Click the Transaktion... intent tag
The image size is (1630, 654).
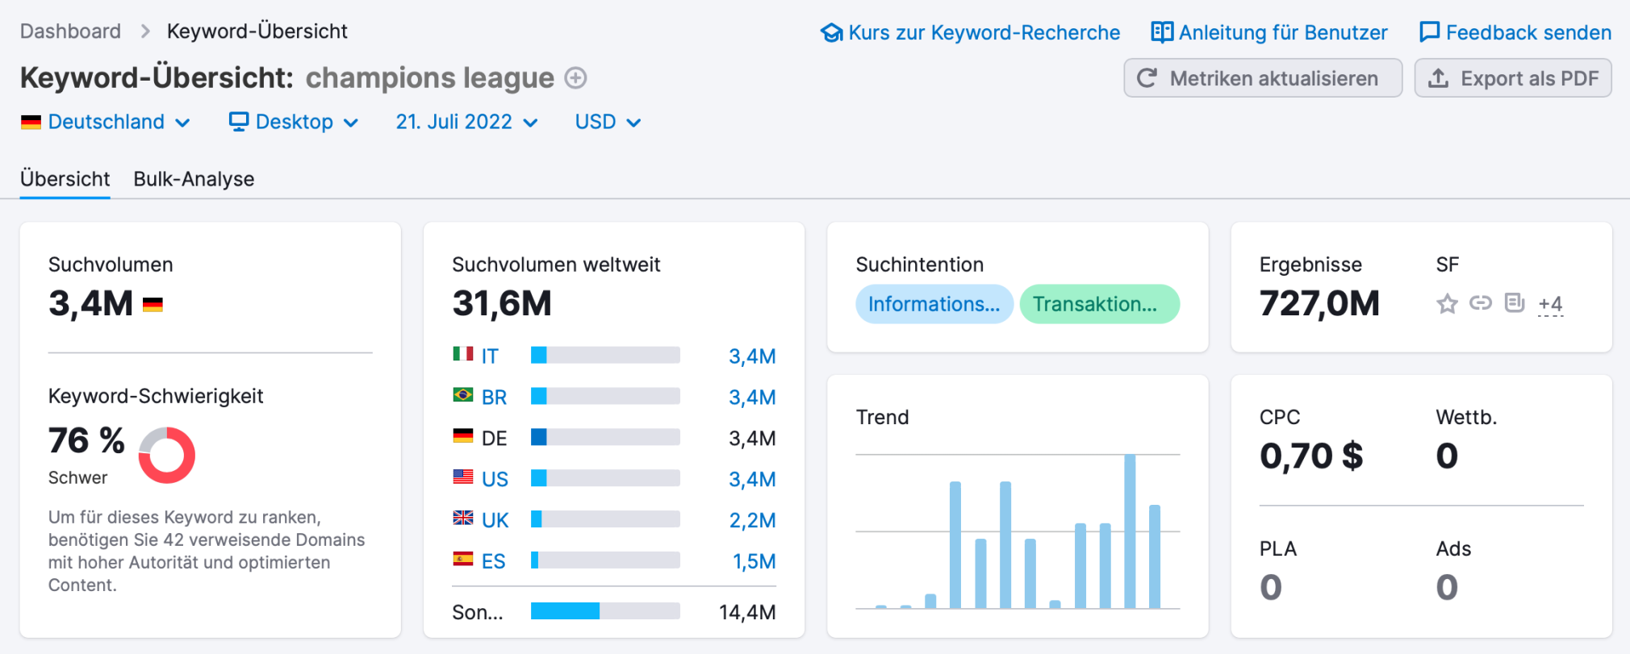coord(1100,304)
